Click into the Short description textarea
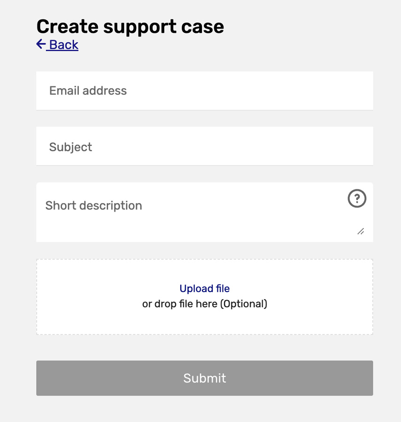Screen dimensions: 401x422 [x=205, y=212]
